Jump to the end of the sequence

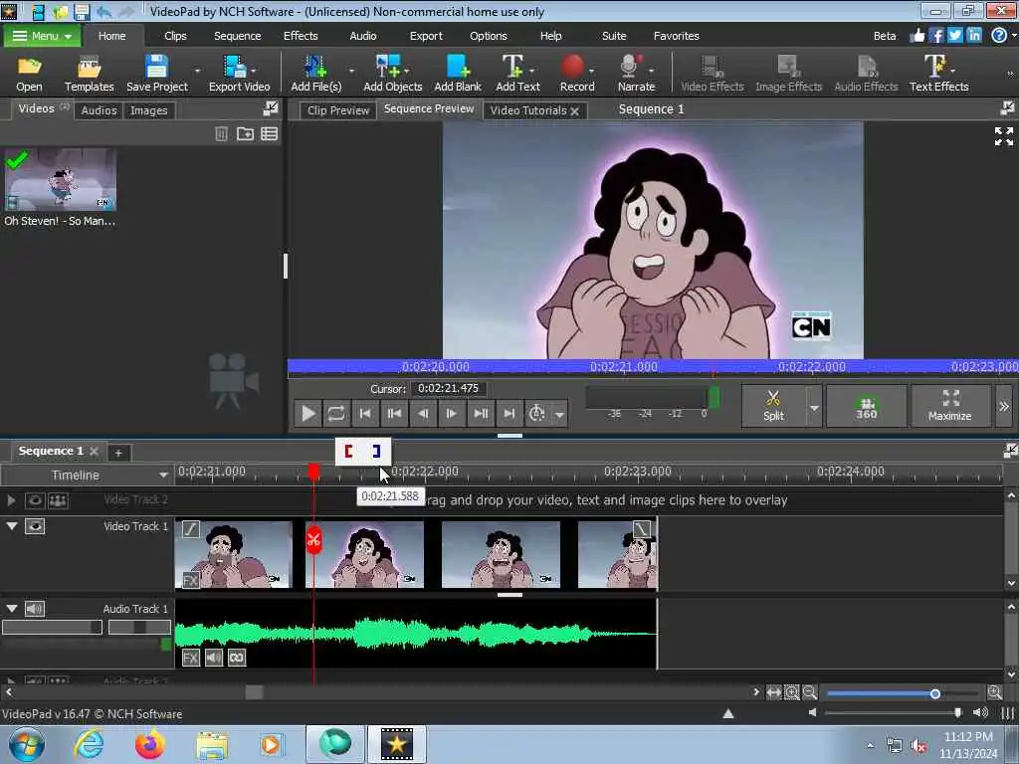[x=509, y=413]
